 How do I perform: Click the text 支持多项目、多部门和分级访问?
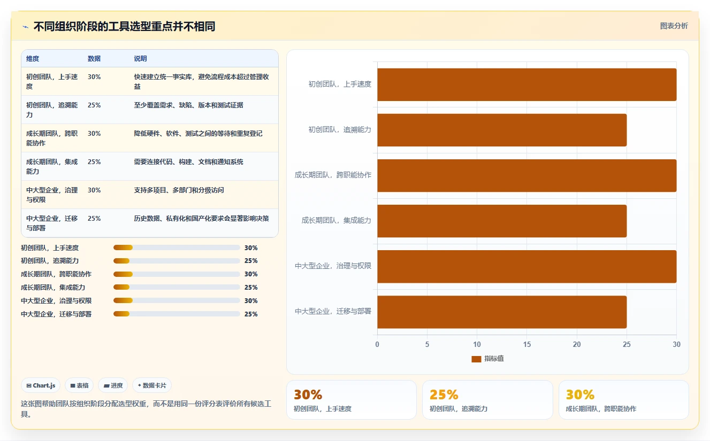(x=179, y=190)
